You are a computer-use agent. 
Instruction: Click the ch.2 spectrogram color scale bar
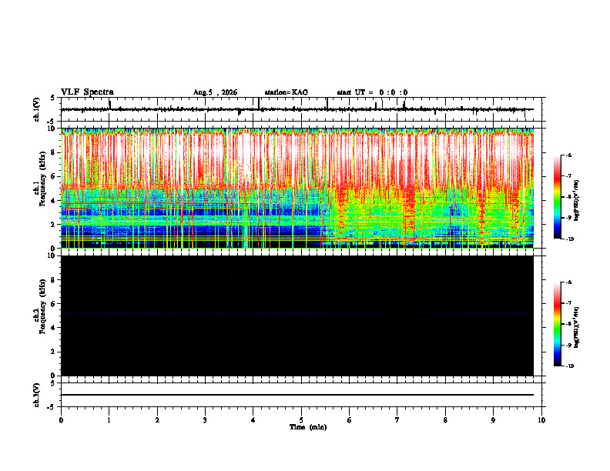point(558,324)
